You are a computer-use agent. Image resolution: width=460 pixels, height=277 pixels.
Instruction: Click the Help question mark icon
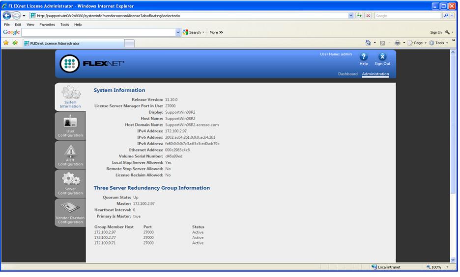[364, 57]
